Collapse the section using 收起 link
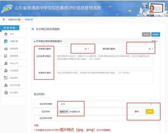Screen dimensions: 168x133 click(x=154, y=41)
